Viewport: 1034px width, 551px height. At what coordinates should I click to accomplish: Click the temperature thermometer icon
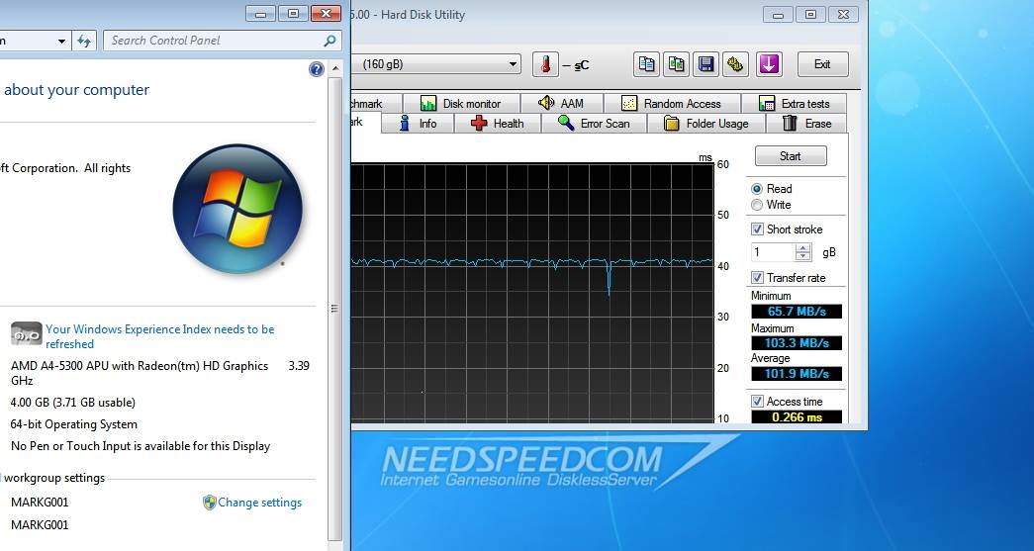click(x=545, y=64)
